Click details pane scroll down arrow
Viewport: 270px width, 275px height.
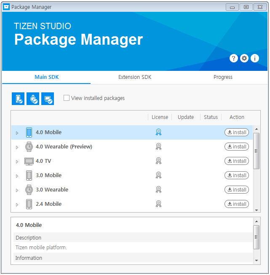point(257,260)
